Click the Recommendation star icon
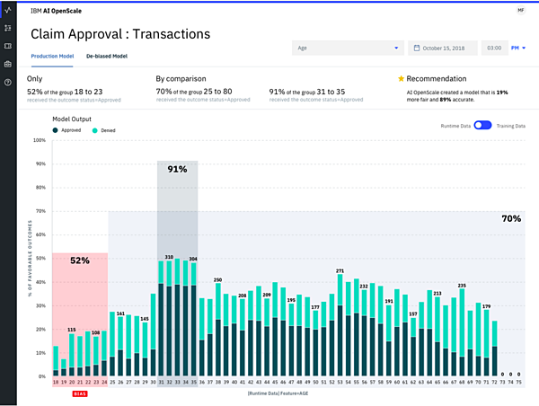The image size is (539, 406). (401, 79)
